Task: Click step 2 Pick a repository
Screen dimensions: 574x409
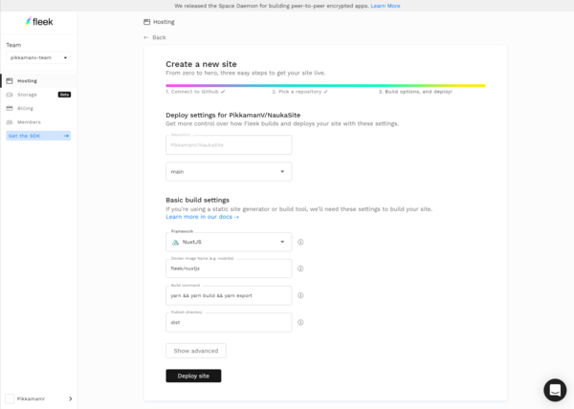Action: pyautogui.click(x=299, y=92)
